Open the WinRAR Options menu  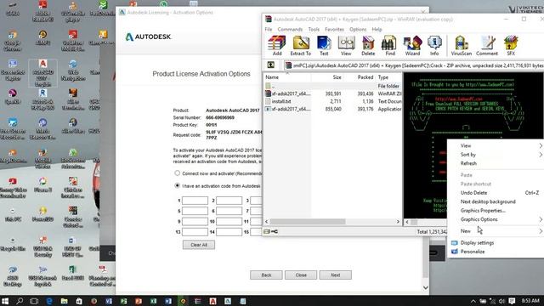(358, 29)
